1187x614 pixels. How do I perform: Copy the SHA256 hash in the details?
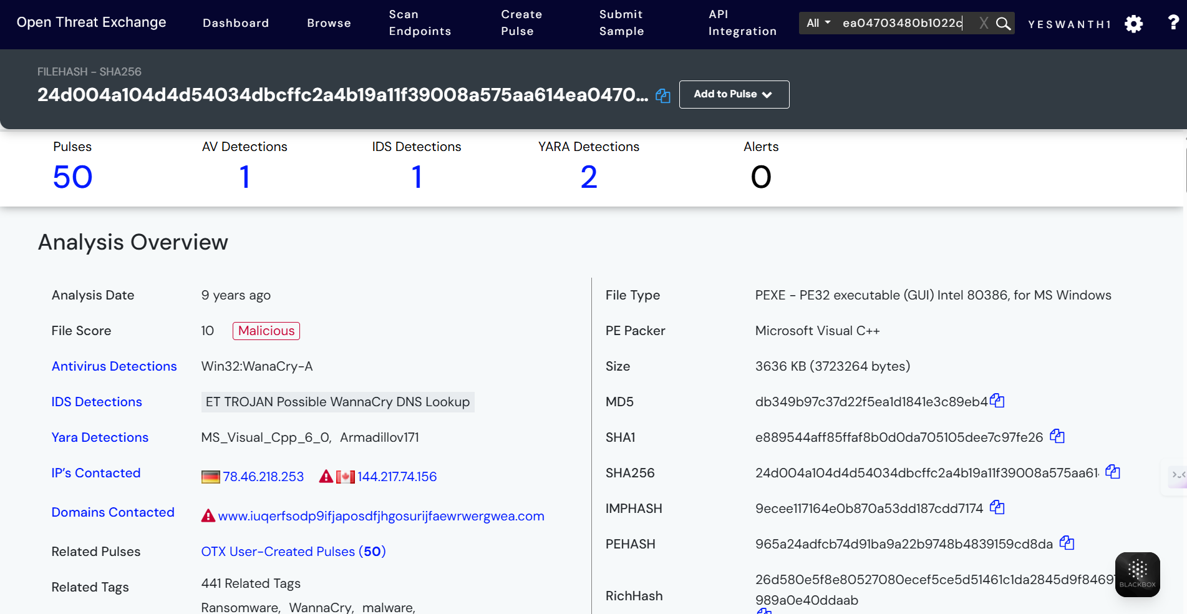click(x=1113, y=472)
